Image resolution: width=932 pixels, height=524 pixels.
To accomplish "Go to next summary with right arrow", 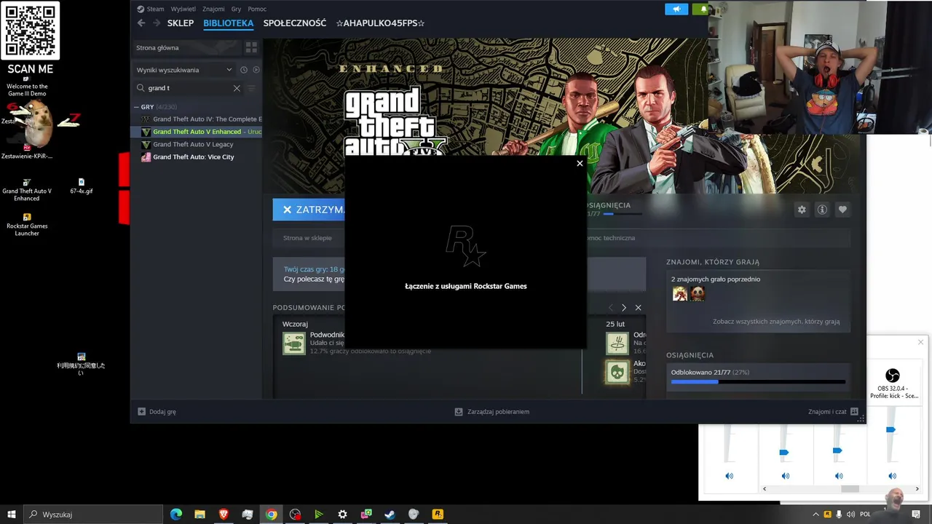I will [624, 308].
